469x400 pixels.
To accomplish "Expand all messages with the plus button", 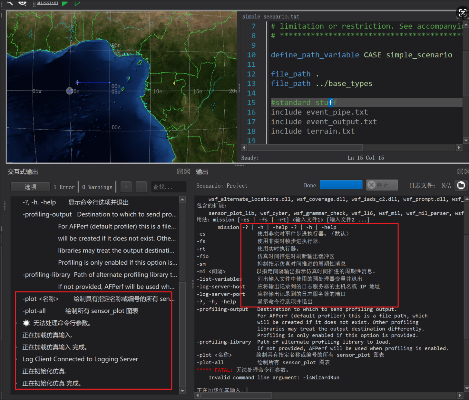I will pyautogui.click(x=126, y=187).
